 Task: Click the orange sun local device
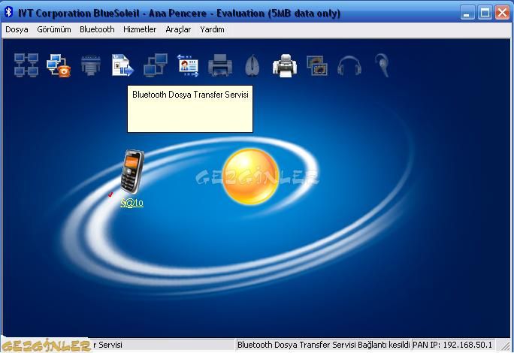[x=251, y=176]
